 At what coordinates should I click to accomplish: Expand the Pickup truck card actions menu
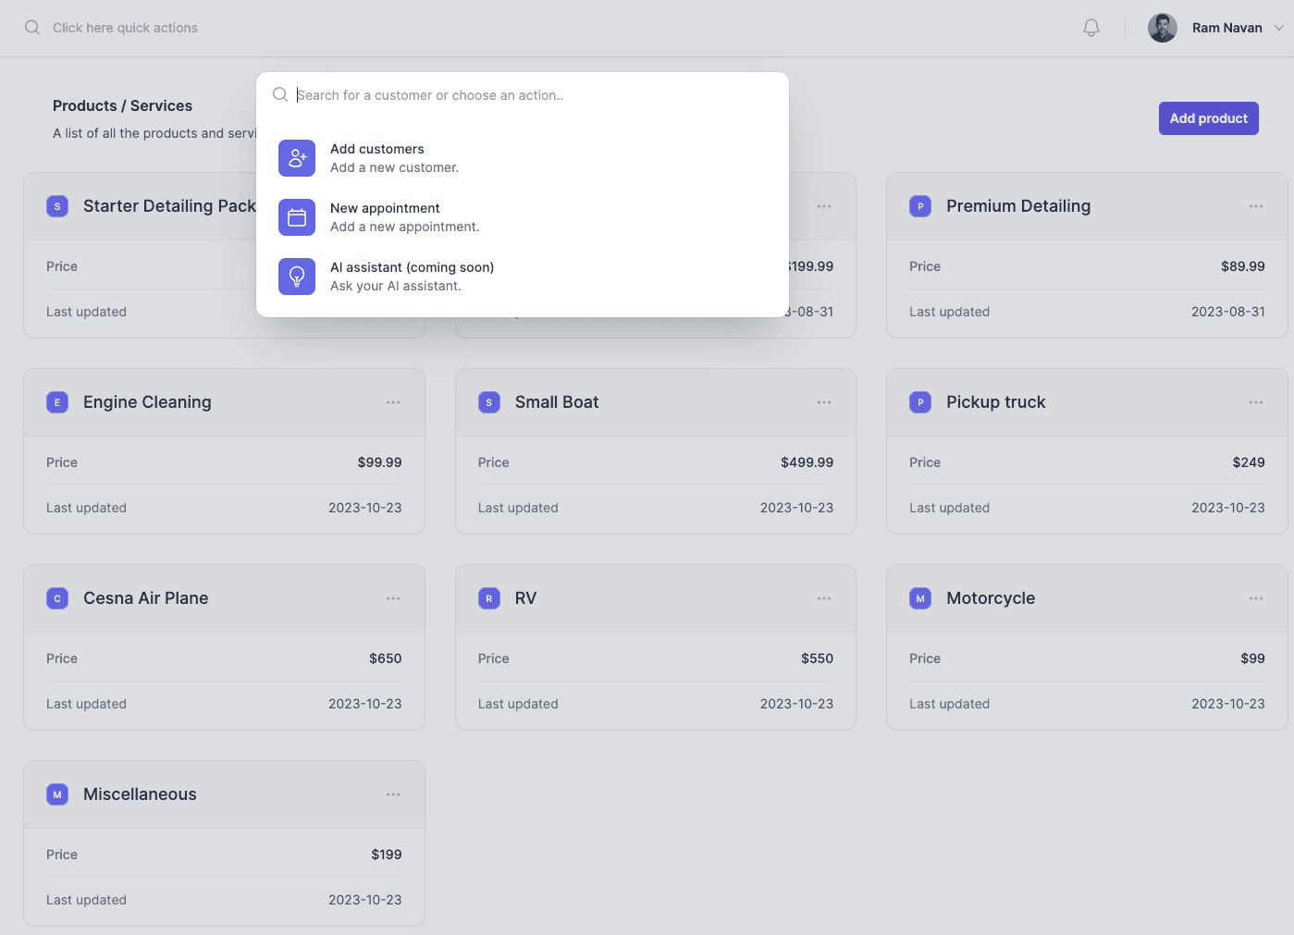click(x=1255, y=402)
